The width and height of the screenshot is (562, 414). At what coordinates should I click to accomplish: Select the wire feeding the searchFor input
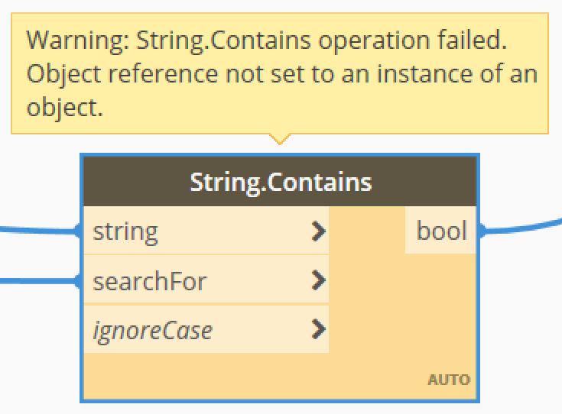38,281
